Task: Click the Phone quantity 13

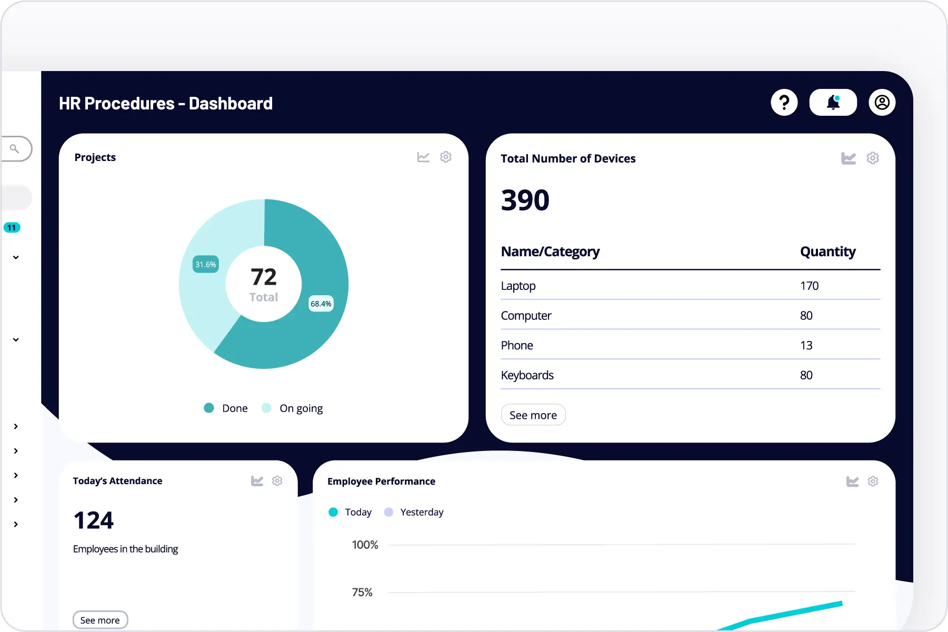Action: click(806, 345)
